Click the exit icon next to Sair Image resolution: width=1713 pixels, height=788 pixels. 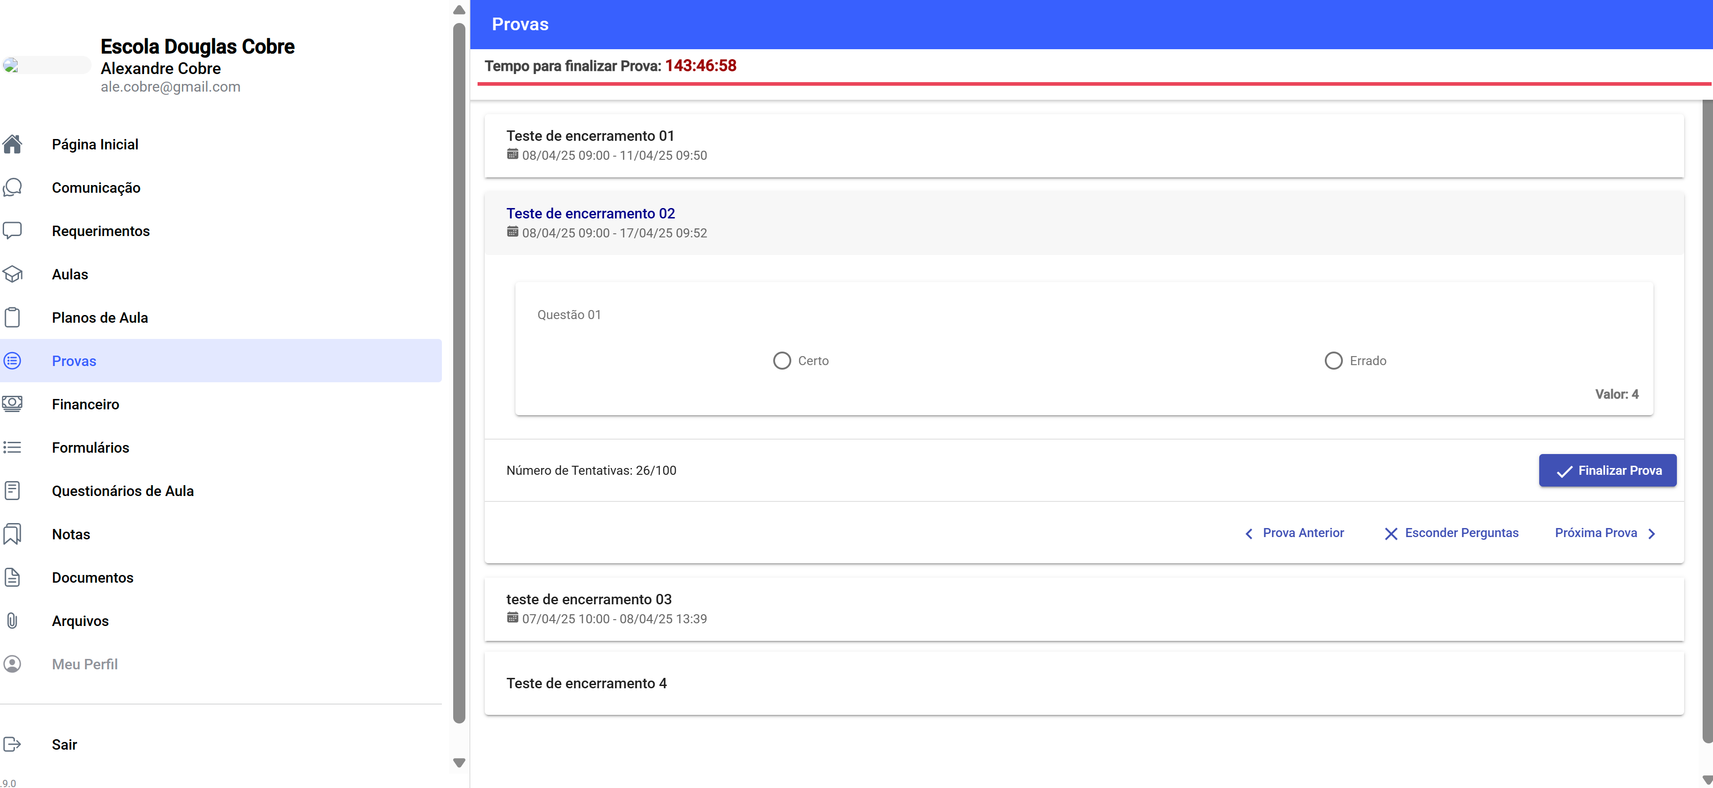(x=13, y=744)
